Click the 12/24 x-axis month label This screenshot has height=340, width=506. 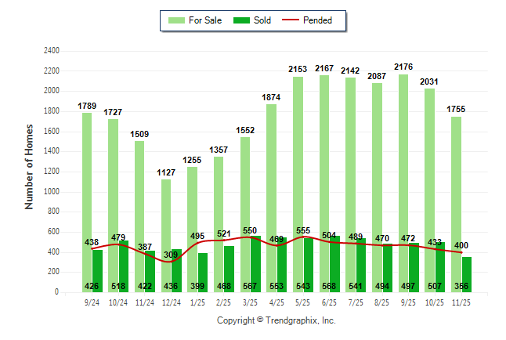pyautogui.click(x=171, y=302)
